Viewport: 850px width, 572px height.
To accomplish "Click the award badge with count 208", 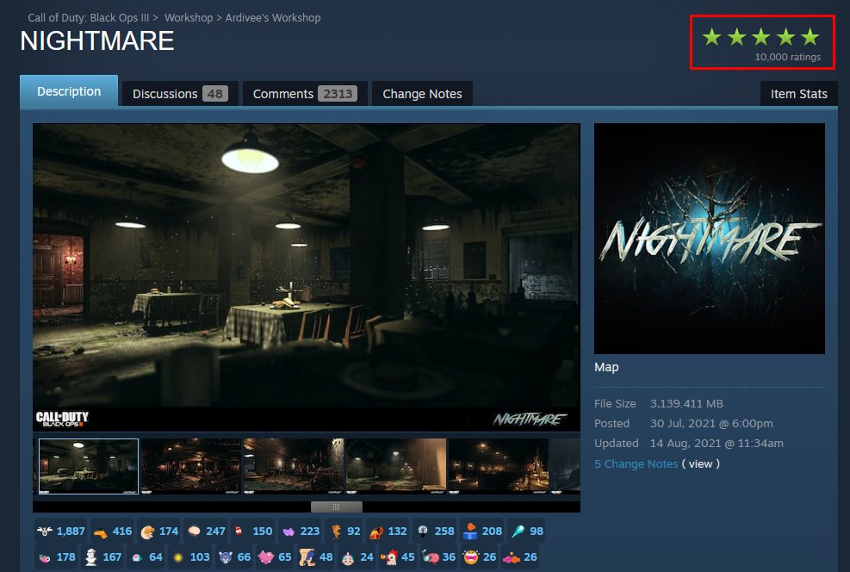I will (482, 531).
